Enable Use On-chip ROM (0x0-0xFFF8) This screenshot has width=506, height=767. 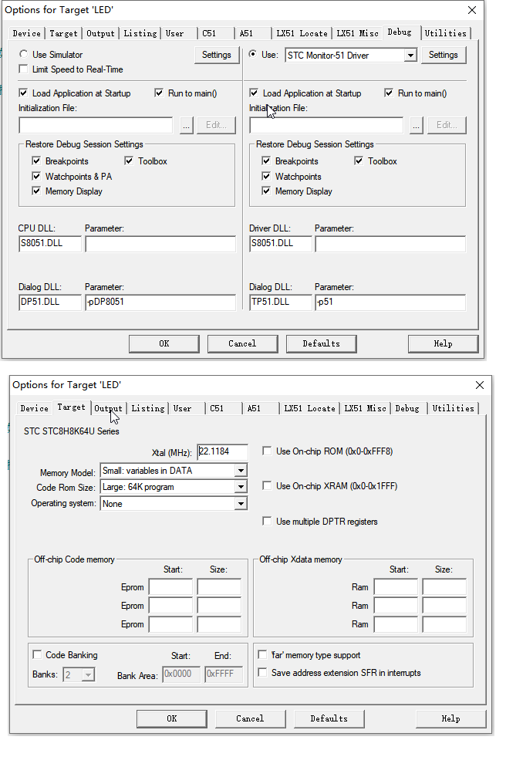click(267, 451)
